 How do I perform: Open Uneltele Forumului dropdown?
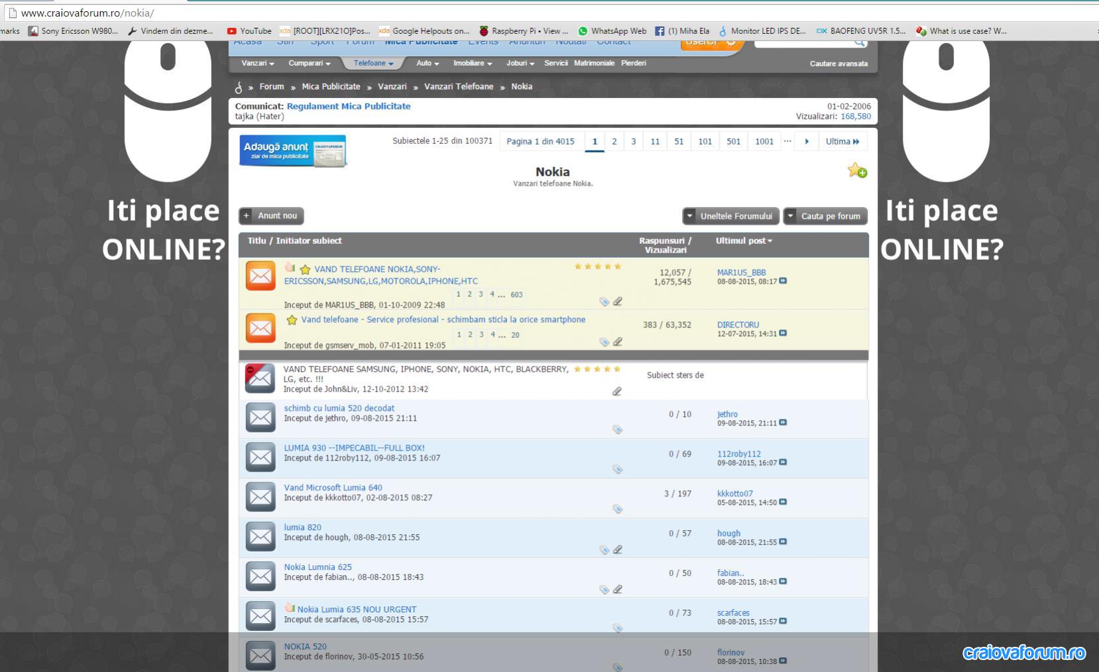pos(730,216)
